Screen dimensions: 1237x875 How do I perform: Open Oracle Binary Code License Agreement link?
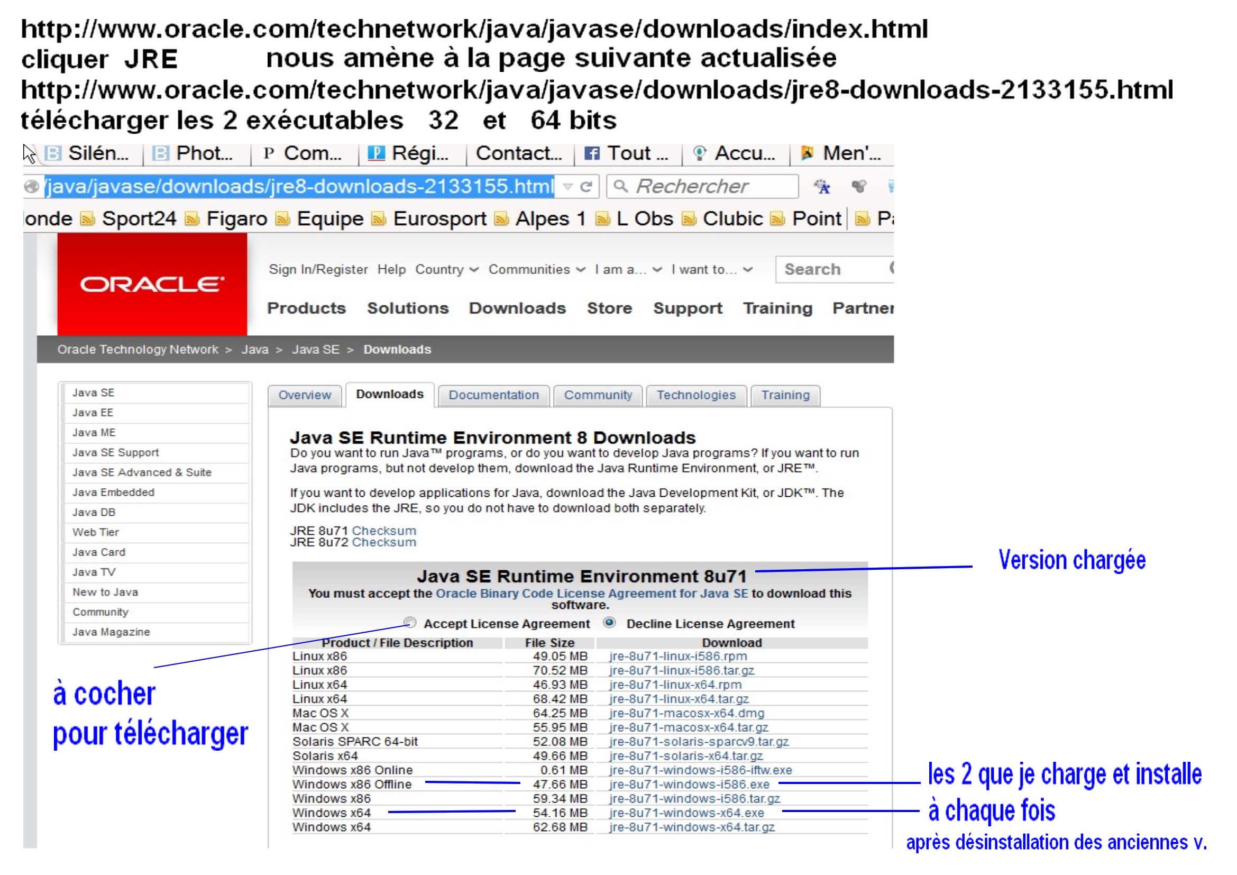[x=592, y=593]
